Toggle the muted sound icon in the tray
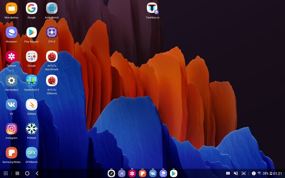Viewport: 285px width, 178px height. click(x=236, y=173)
